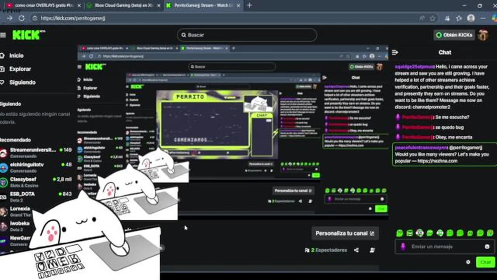Click PerritoGamerjj name beside 'Se me escucha?'

[418, 117]
